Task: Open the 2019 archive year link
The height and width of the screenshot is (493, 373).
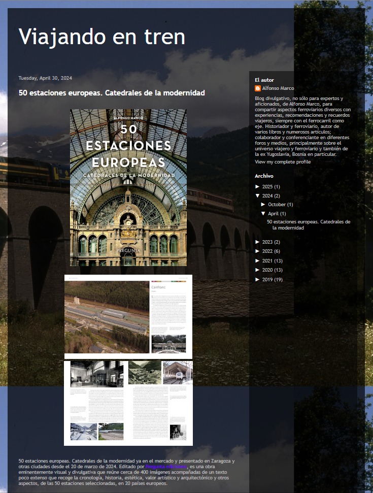Action: coord(267,280)
